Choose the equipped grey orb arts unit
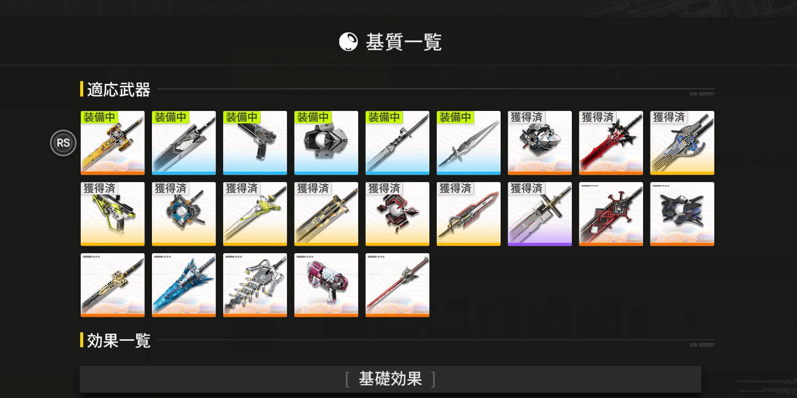 pyautogui.click(x=326, y=143)
